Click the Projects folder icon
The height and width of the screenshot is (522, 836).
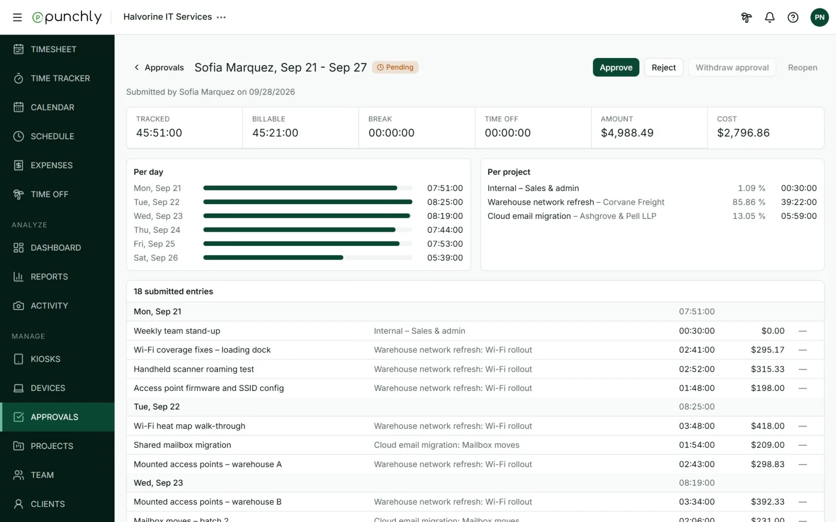18,446
